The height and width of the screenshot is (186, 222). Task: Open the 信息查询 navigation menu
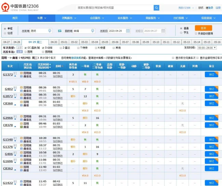(x=208, y=18)
